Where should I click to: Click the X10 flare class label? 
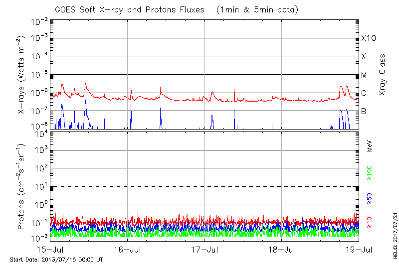[x=368, y=38]
